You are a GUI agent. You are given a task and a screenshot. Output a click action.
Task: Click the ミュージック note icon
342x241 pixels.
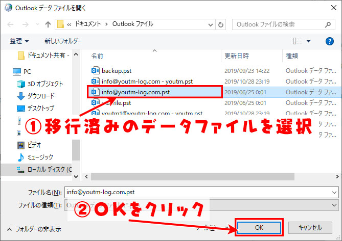point(21,157)
